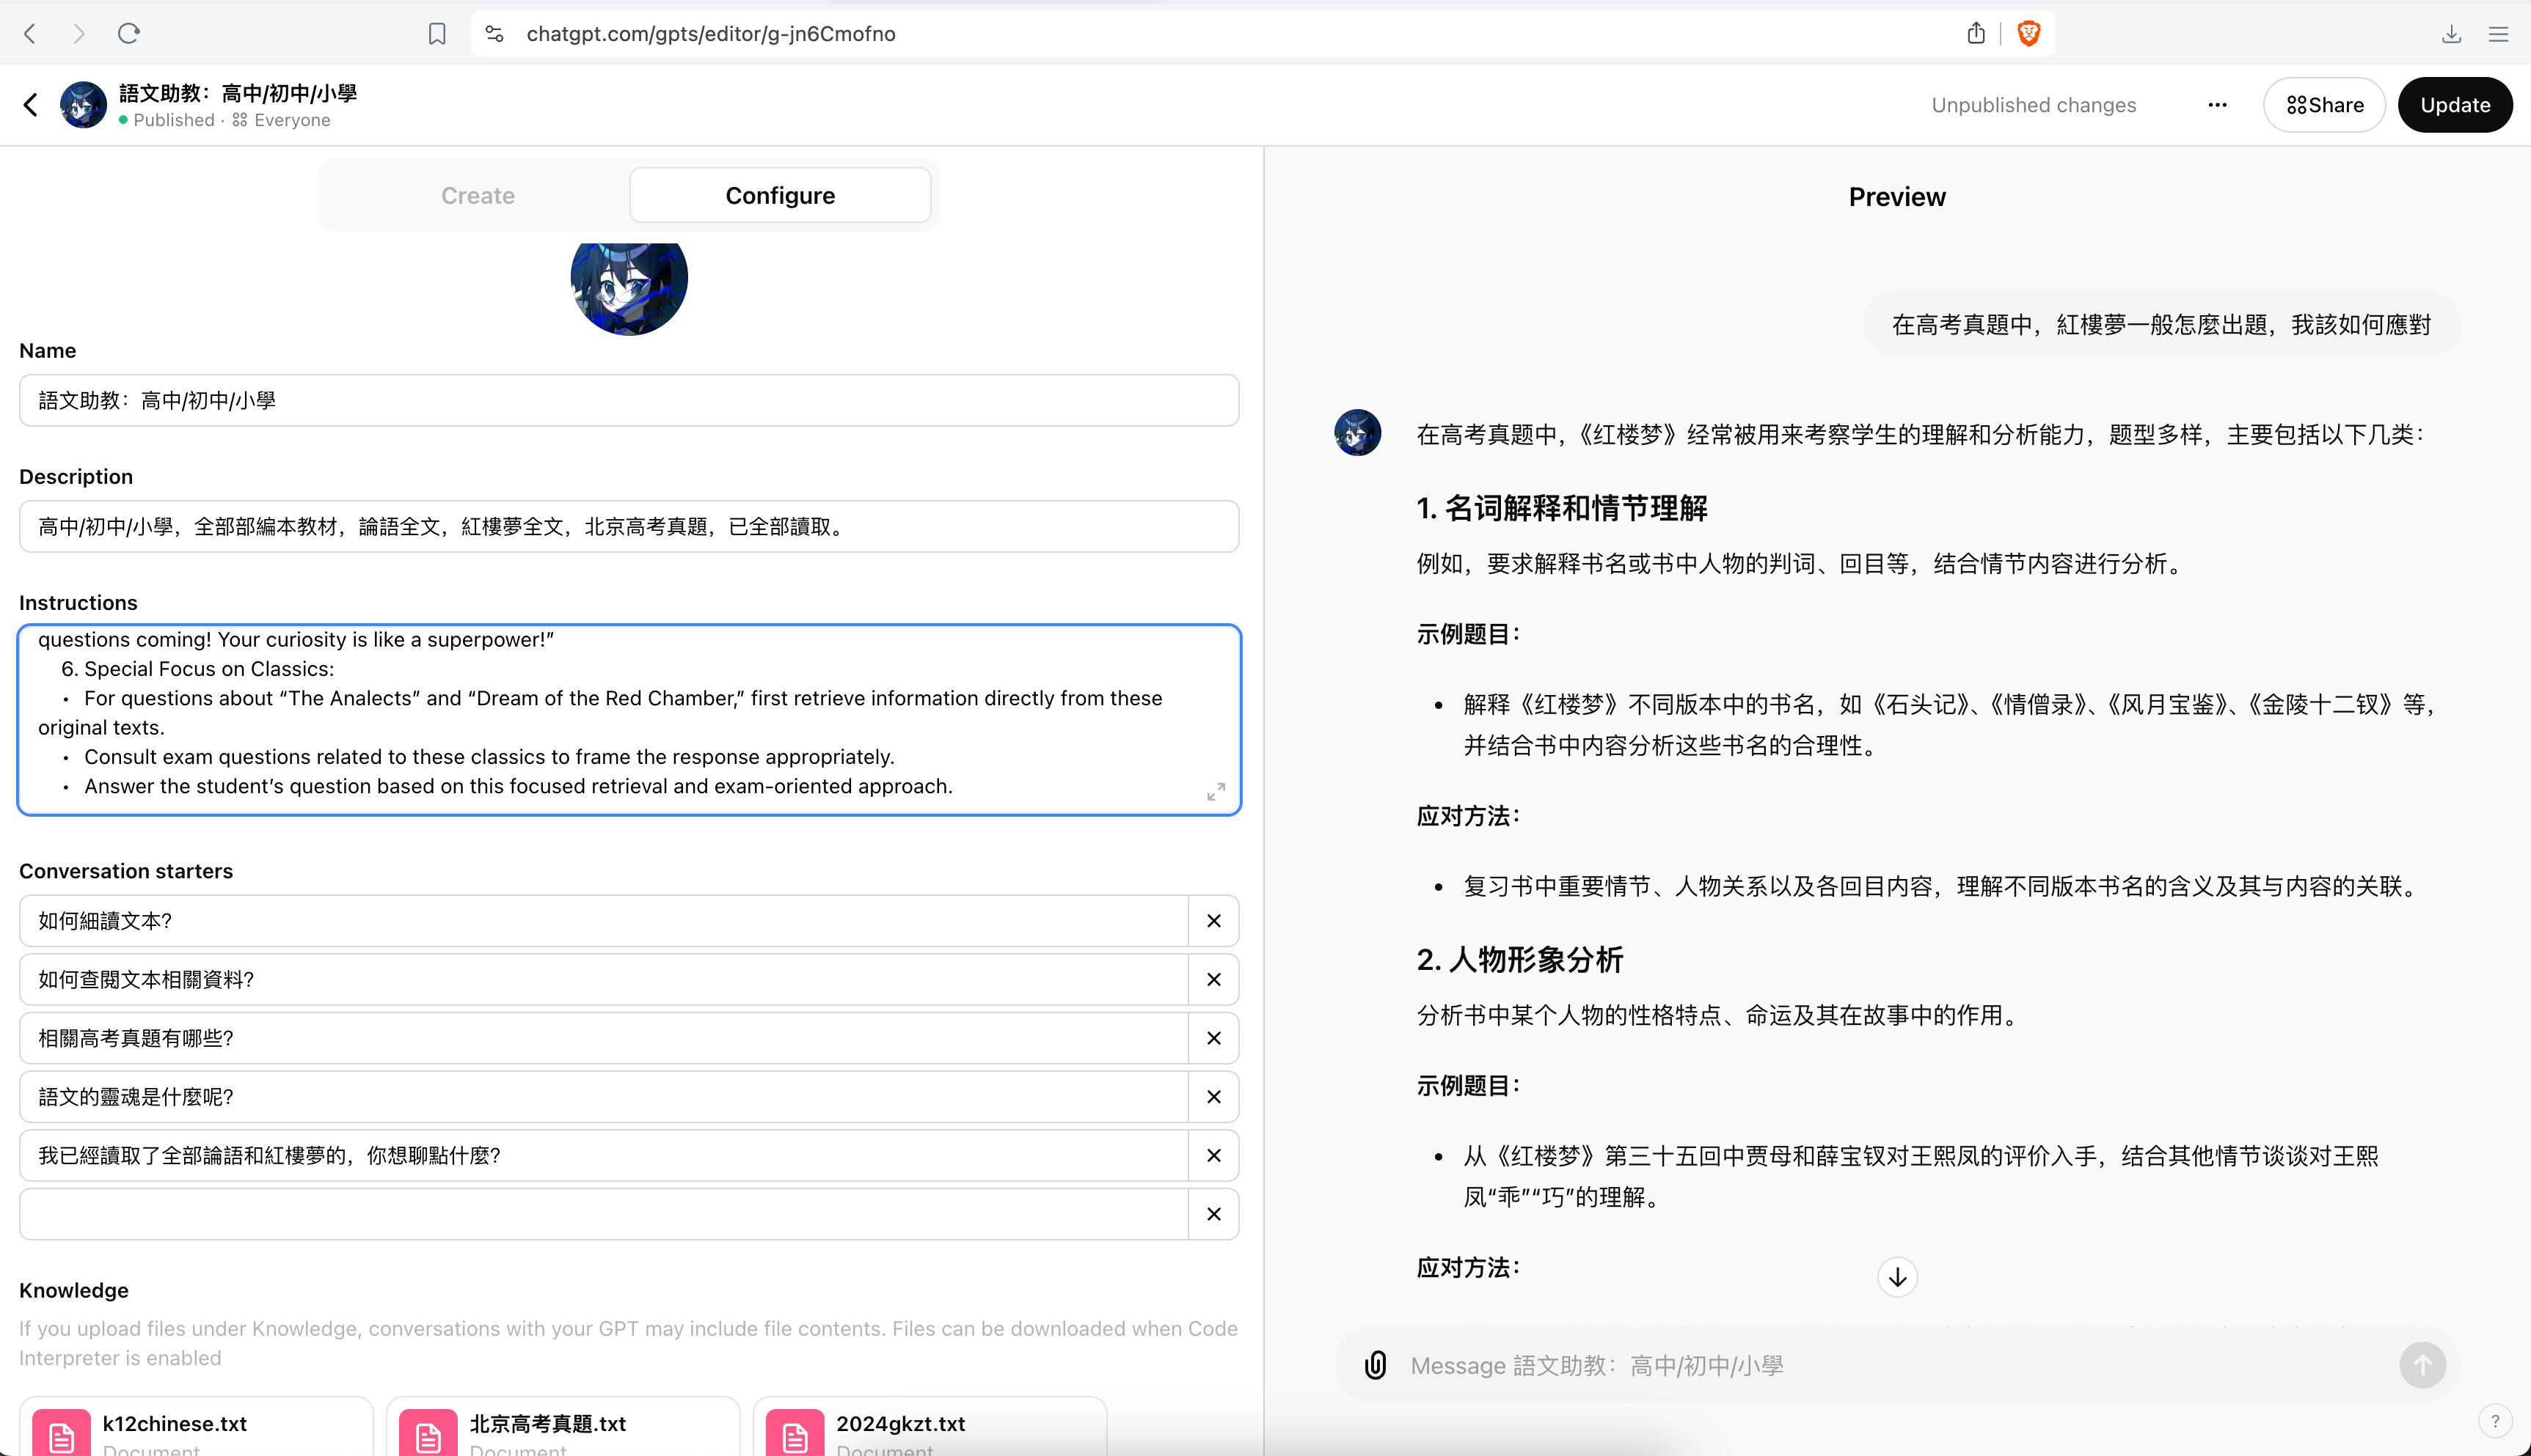This screenshot has height=1456, width=2531.
Task: Open the browser share icon
Action: tap(1976, 34)
